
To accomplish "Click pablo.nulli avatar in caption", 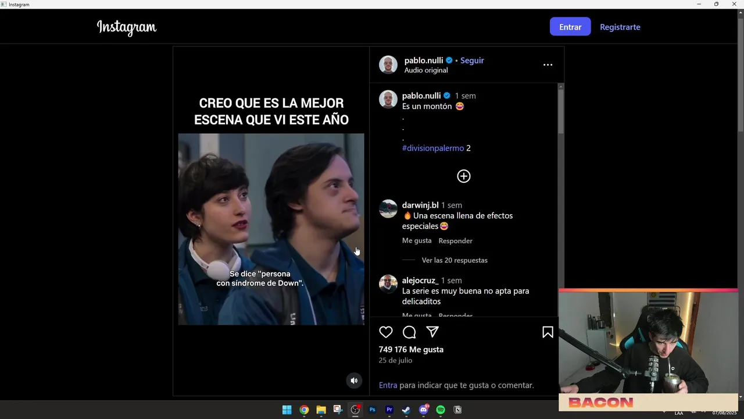I will pyautogui.click(x=388, y=100).
